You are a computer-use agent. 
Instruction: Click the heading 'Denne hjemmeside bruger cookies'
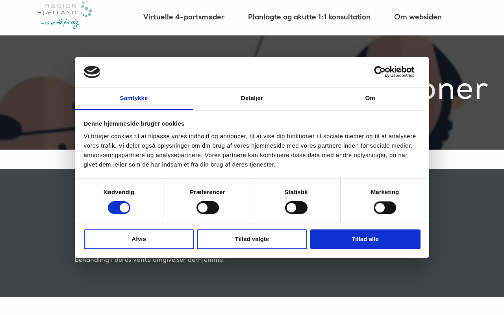(134, 123)
